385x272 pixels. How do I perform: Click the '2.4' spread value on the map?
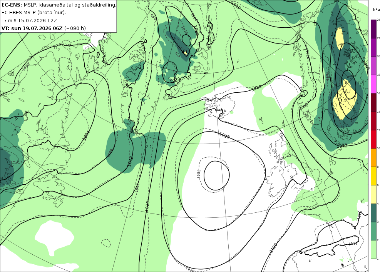click(139, 68)
